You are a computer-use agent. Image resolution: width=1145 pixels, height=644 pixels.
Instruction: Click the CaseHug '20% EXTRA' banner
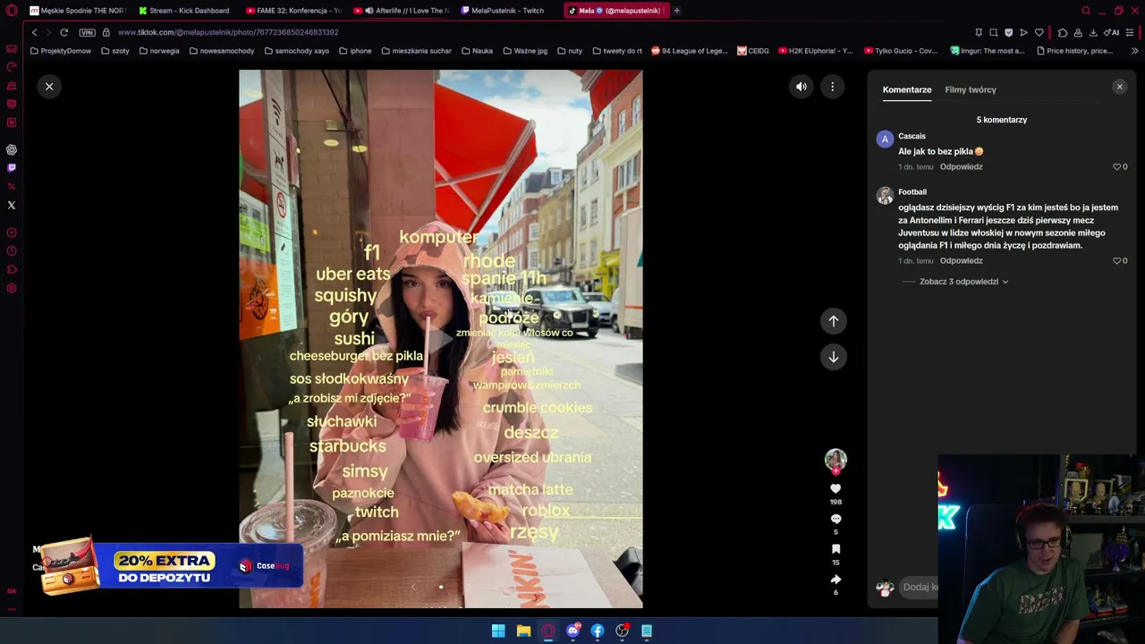tap(170, 566)
